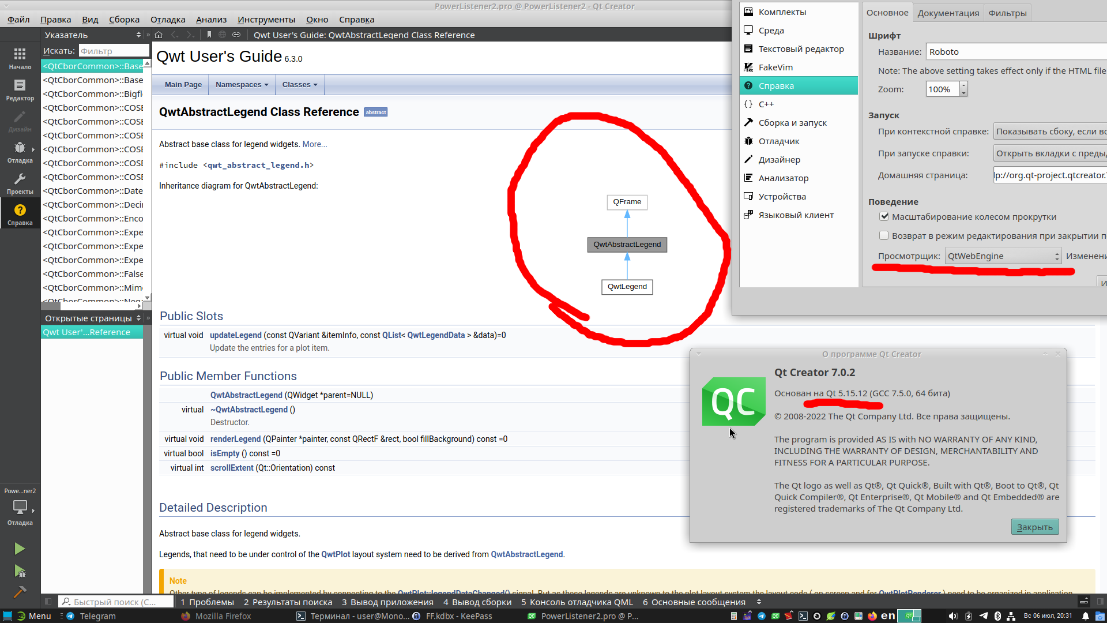This screenshot has height=623, width=1107.
Task: Select Текстовый редактор settings category
Action: tap(799, 48)
